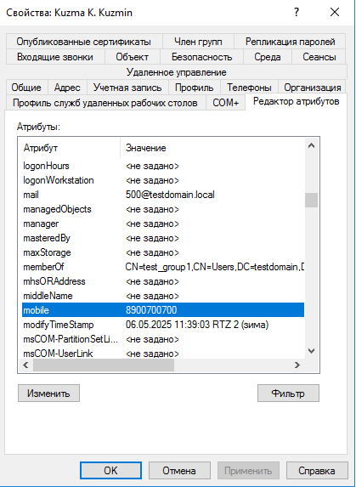Switch to the Безопасность tab
This screenshot has height=487, width=356.
coord(201,57)
